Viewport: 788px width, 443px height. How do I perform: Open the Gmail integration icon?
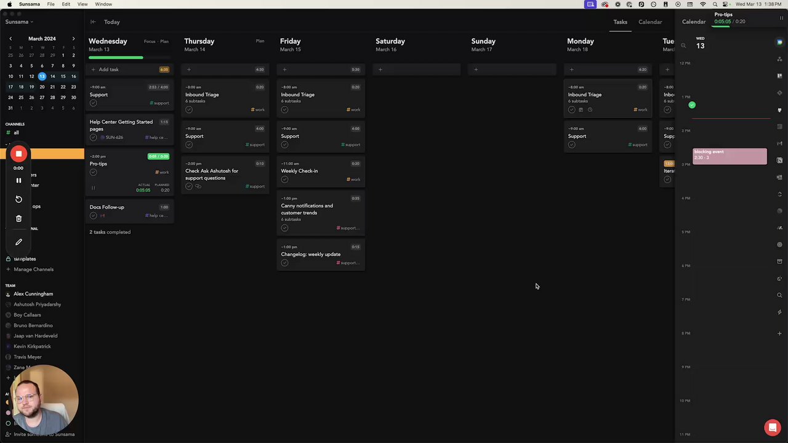[779, 143]
